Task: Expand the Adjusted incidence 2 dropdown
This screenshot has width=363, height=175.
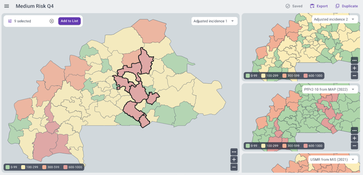Action: point(334,20)
